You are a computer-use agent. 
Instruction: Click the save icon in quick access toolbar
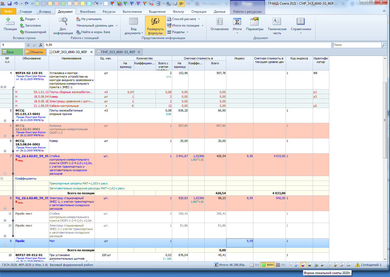tap(9, 4)
